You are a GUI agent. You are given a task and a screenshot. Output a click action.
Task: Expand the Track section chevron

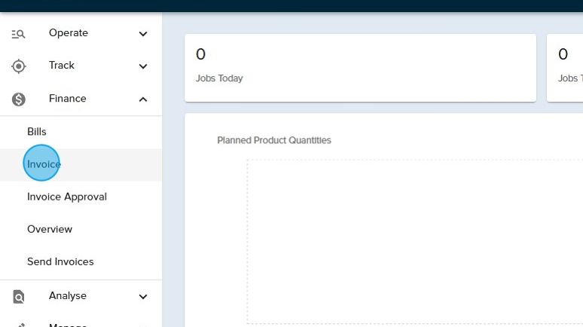pos(143,66)
